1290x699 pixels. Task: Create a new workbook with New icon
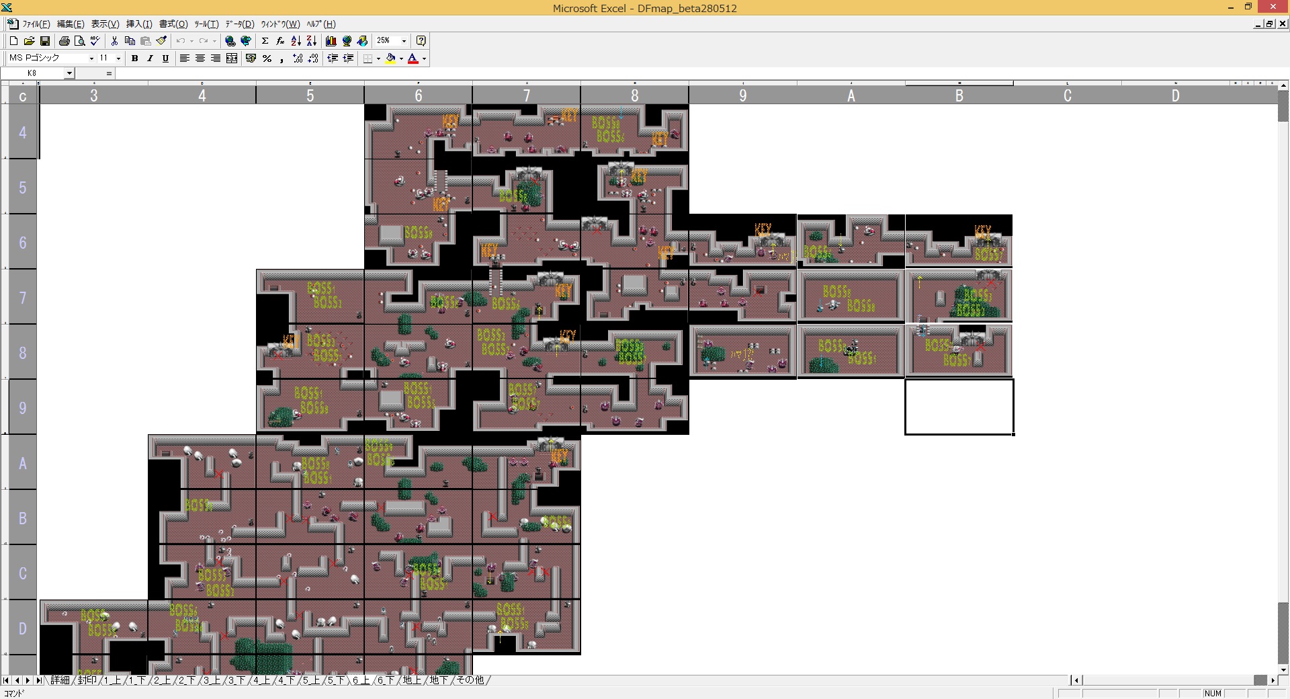coord(13,41)
